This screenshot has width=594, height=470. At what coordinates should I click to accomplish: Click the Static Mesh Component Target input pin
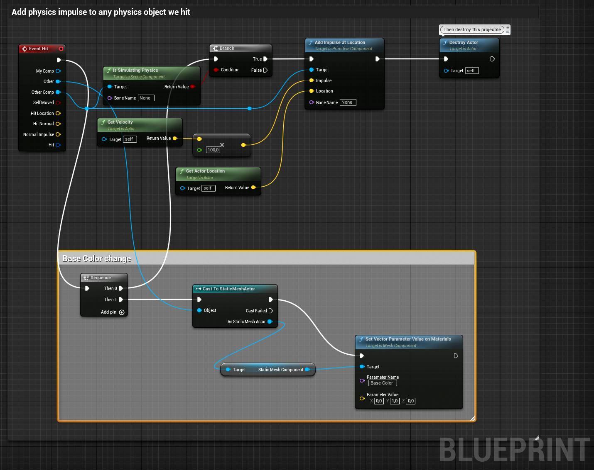tap(228, 370)
